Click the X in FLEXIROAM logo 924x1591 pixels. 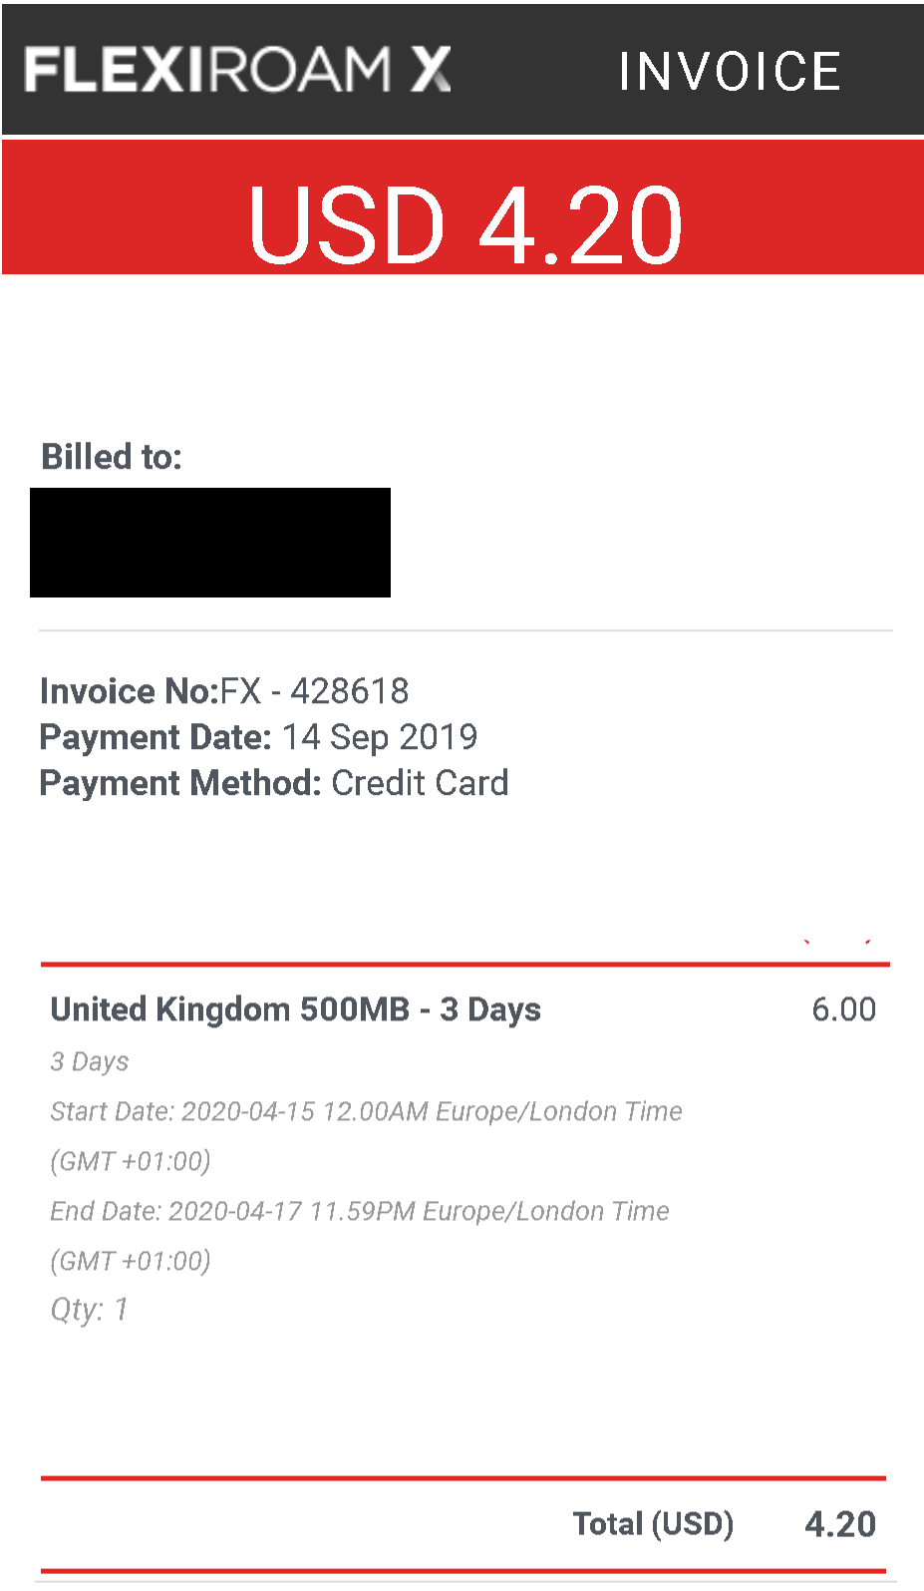pyautogui.click(x=432, y=70)
